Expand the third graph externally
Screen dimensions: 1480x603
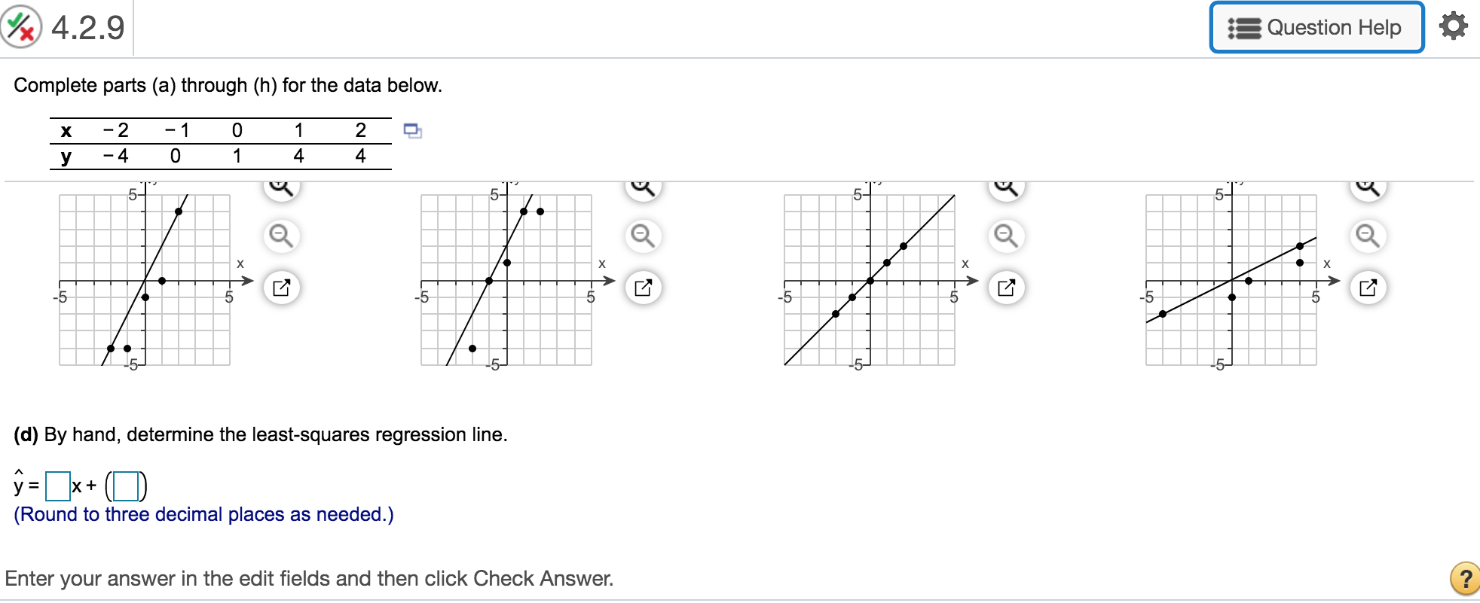(1008, 287)
